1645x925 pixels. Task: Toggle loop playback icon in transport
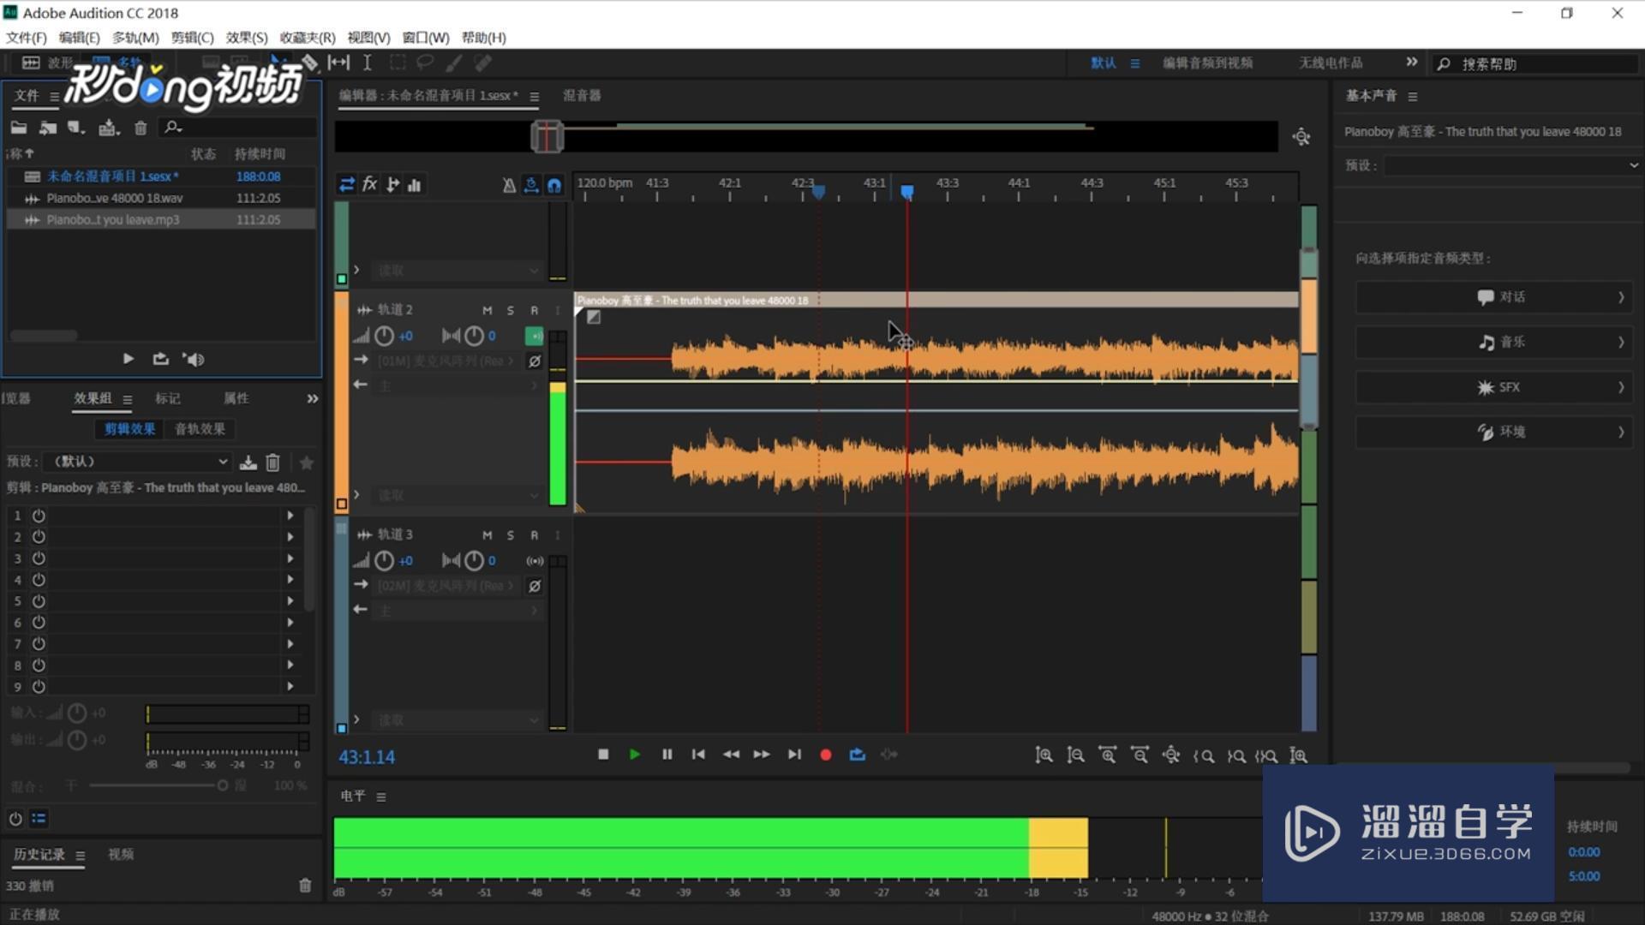pyautogui.click(x=857, y=755)
